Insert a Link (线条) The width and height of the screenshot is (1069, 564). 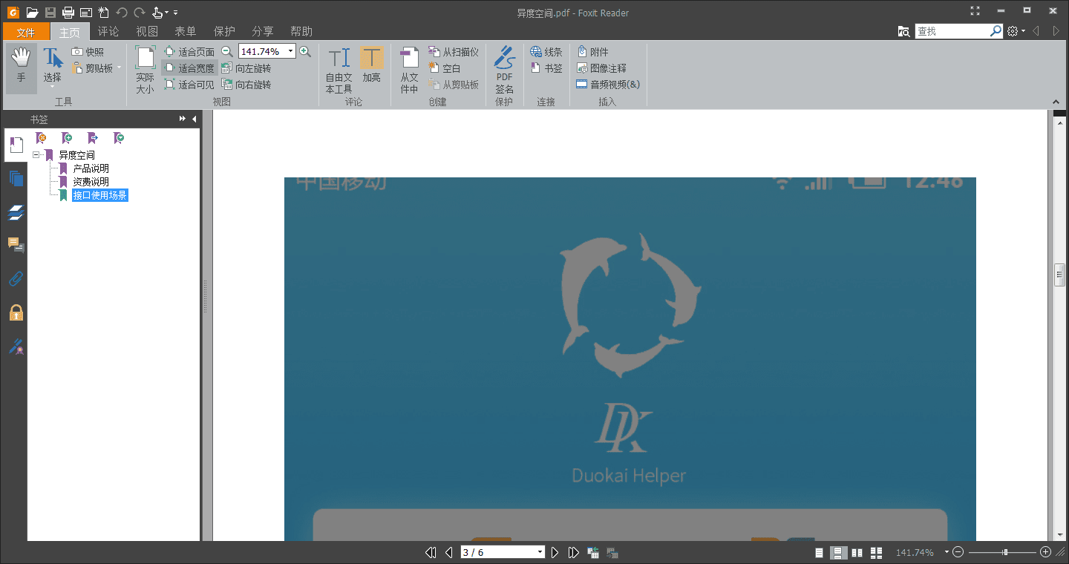[546, 52]
